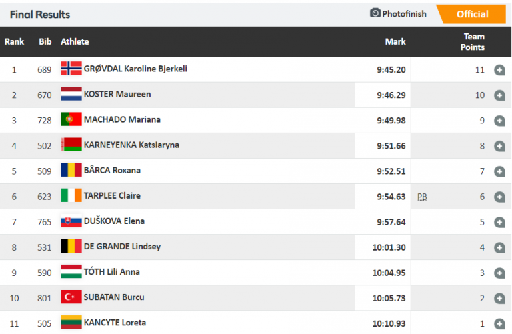
Task: Click the Portugal flag beside MACHADO
Action: pos(71,119)
